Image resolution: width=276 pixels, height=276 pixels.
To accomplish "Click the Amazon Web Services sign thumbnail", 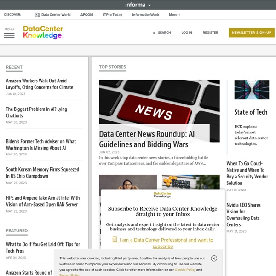I will [191, 182].
